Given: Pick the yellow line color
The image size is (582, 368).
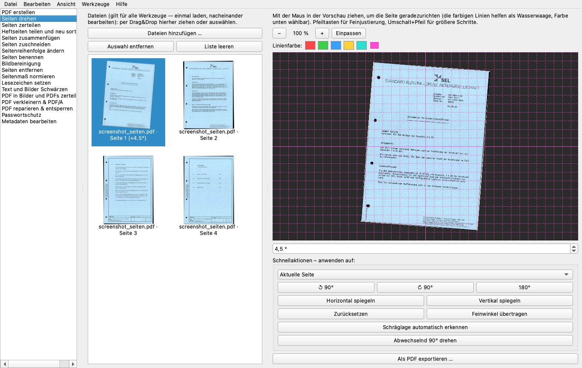Looking at the screenshot, I should [349, 45].
